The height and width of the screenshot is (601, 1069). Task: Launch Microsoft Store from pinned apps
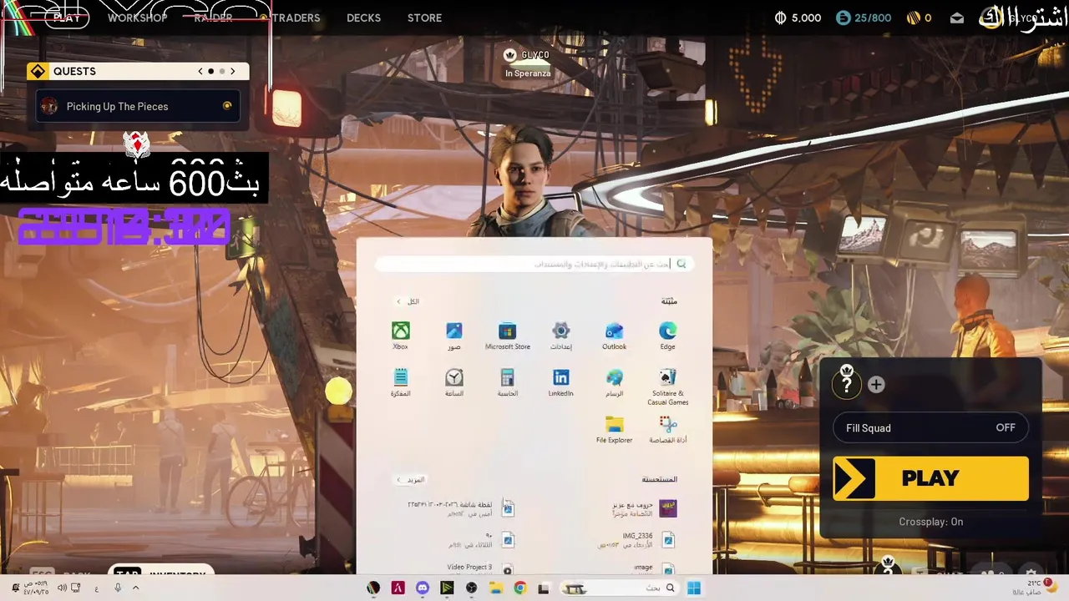click(x=507, y=336)
